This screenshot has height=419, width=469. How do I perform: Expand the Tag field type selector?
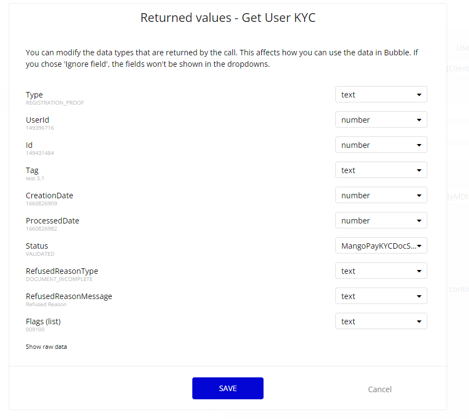381,170
